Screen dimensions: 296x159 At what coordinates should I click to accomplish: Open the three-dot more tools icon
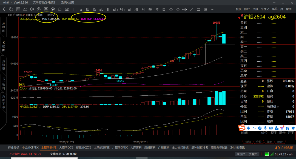pyautogui.click(x=213, y=9)
